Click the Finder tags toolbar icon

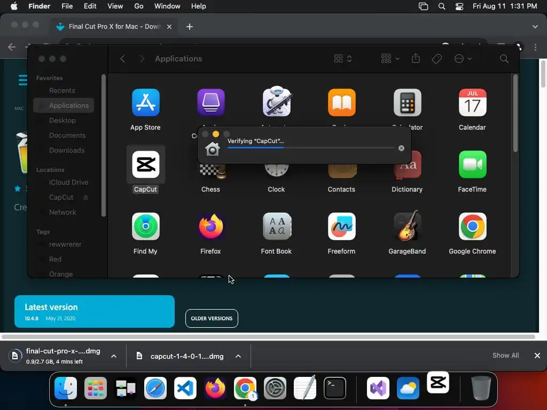[436, 59]
